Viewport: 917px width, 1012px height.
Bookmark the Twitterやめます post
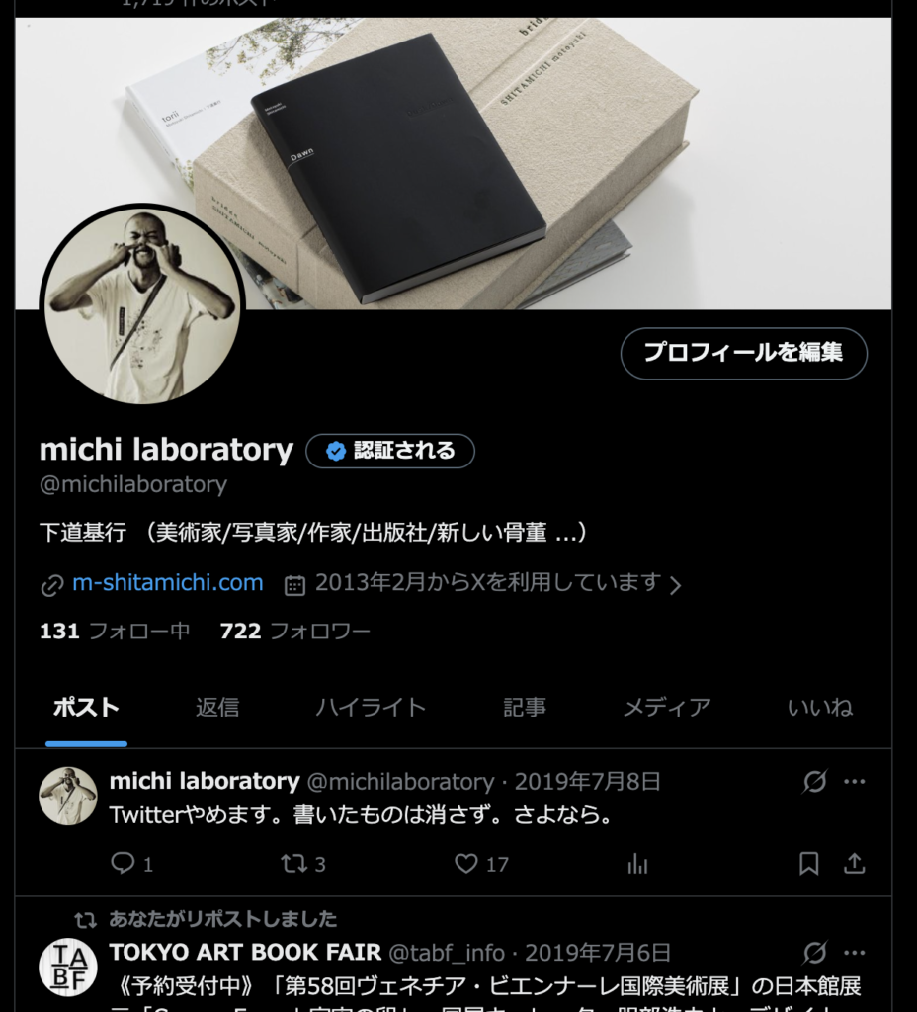[808, 863]
